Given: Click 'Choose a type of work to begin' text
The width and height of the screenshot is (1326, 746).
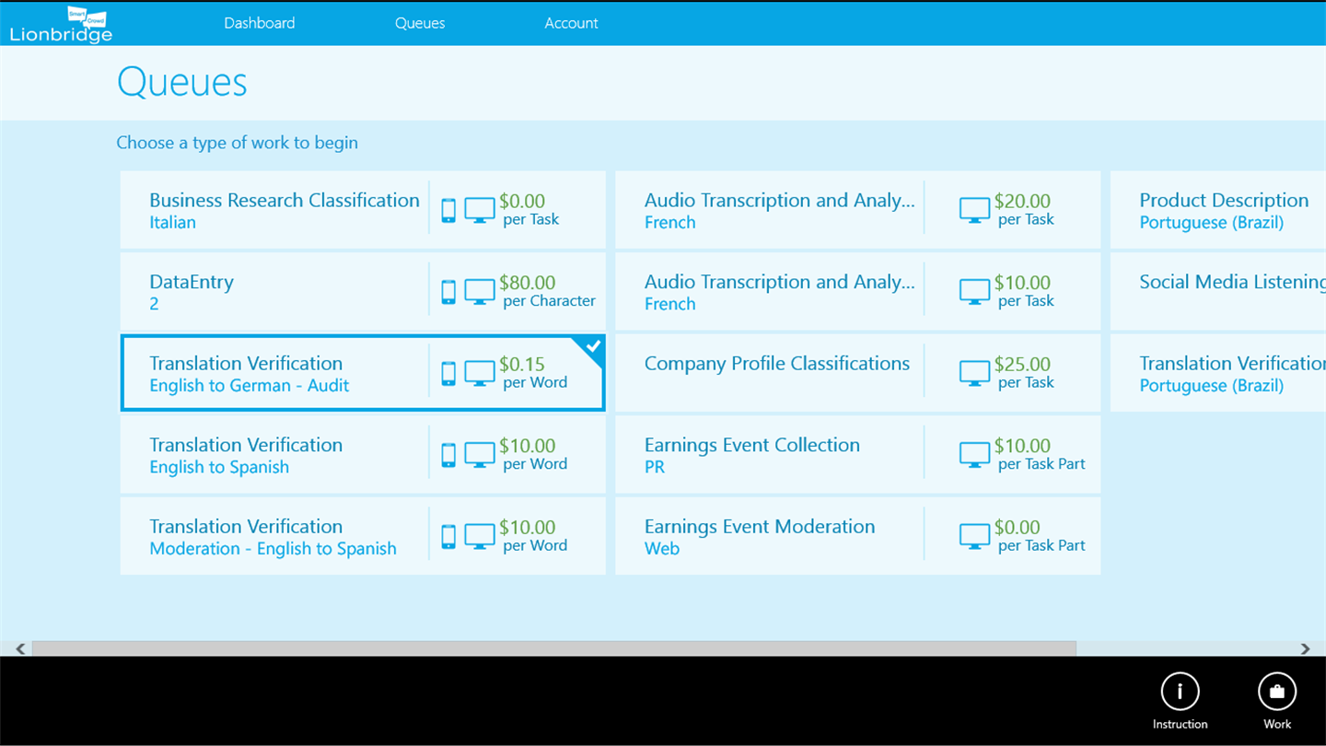Looking at the screenshot, I should coord(237,143).
